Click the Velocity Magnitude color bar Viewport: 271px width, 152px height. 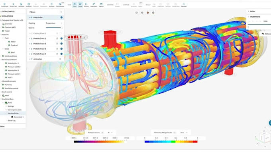[x=171, y=142]
